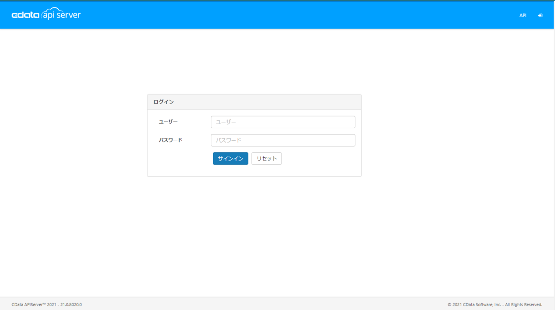555x310 pixels.
Task: Click the リセット button
Action: tap(266, 158)
